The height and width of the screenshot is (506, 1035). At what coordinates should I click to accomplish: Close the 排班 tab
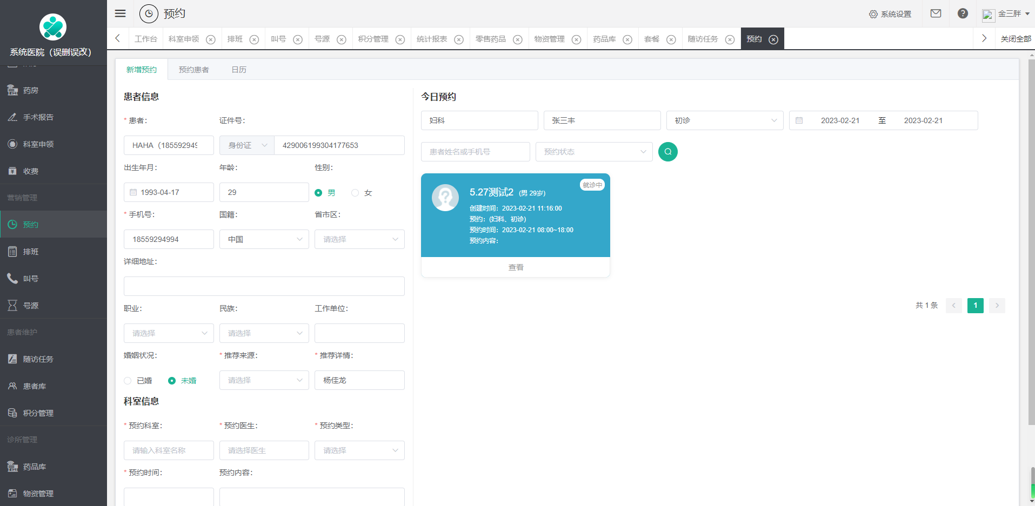(254, 39)
